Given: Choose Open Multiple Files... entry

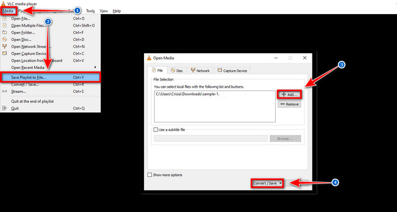Looking at the screenshot, I should tap(50, 26).
